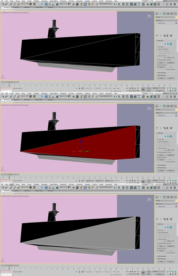Pin the modifier stack in gray-face window
The height and width of the screenshot is (276, 178).
(157, 219)
